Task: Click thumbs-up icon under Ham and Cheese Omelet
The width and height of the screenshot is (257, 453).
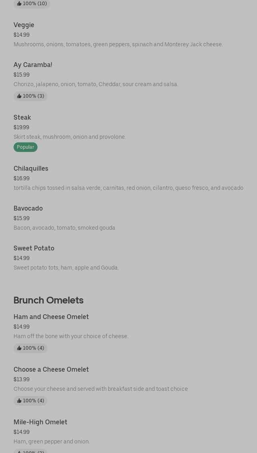Action: [19, 348]
